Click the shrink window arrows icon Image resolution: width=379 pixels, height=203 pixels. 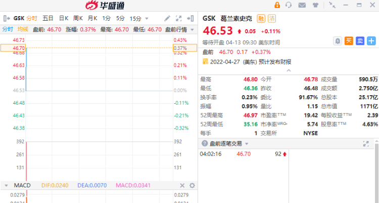point(333,5)
